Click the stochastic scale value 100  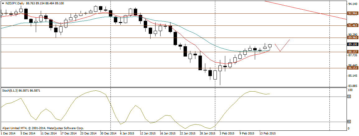pos(350,90)
